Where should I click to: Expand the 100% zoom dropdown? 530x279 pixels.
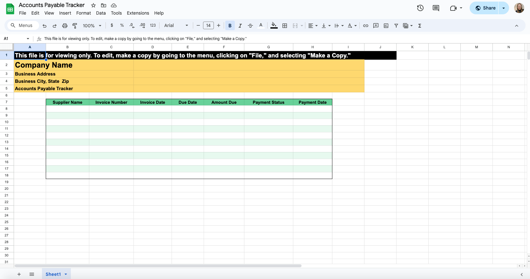pyautogui.click(x=92, y=26)
